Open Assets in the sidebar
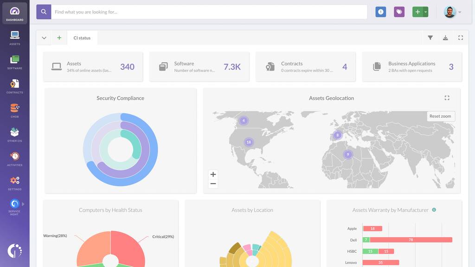Viewport: 475px width, 267px height. coord(14,37)
